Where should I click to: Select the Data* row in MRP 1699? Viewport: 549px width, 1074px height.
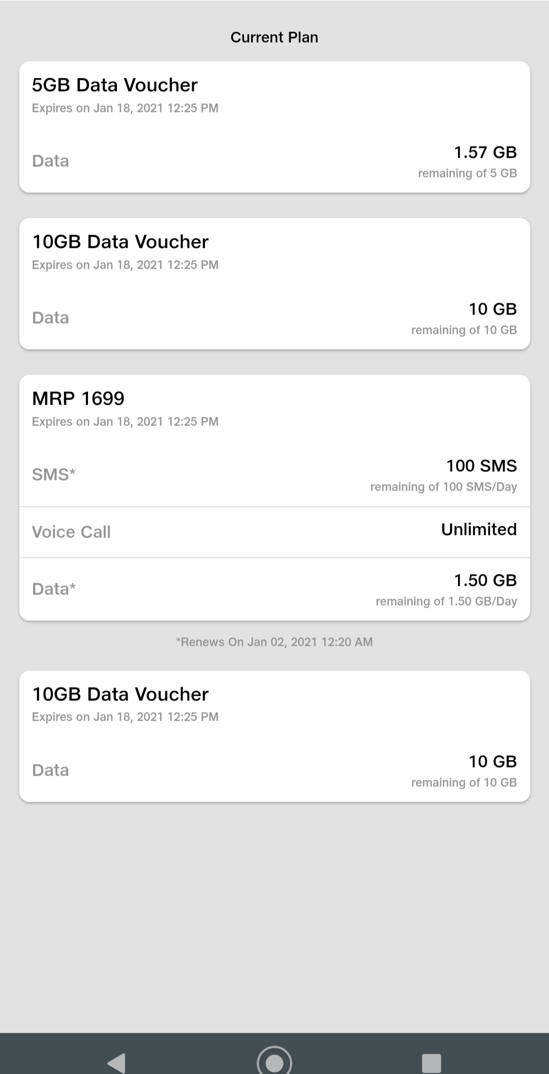click(x=54, y=589)
